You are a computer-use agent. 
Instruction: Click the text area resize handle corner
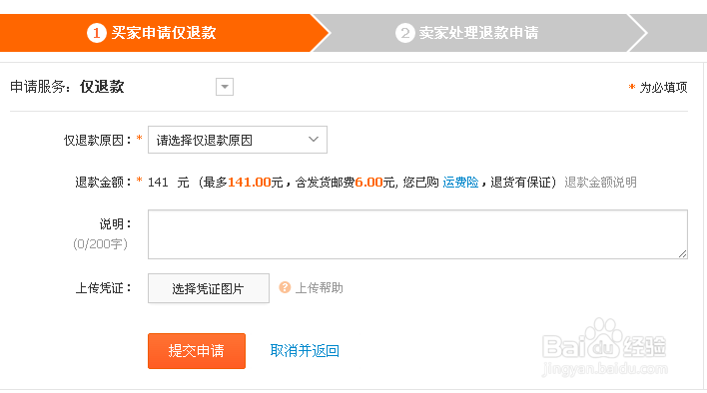pos(683,254)
